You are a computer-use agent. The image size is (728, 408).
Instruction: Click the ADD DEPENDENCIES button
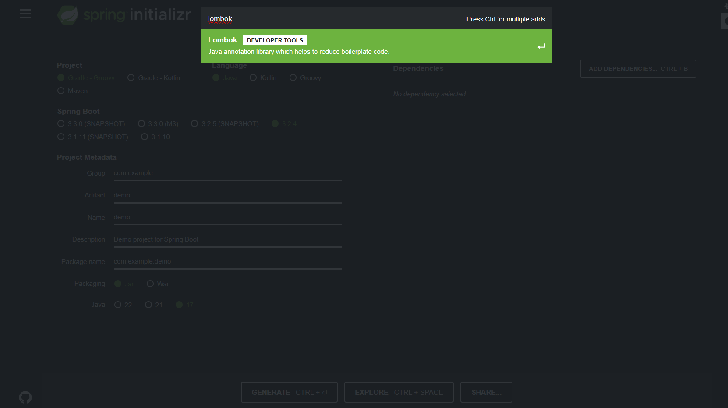(x=638, y=69)
